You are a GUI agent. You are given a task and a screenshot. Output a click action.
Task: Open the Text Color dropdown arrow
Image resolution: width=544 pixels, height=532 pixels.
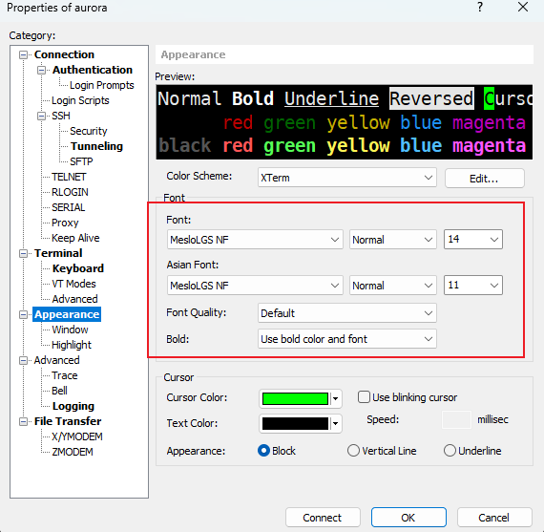coord(336,424)
